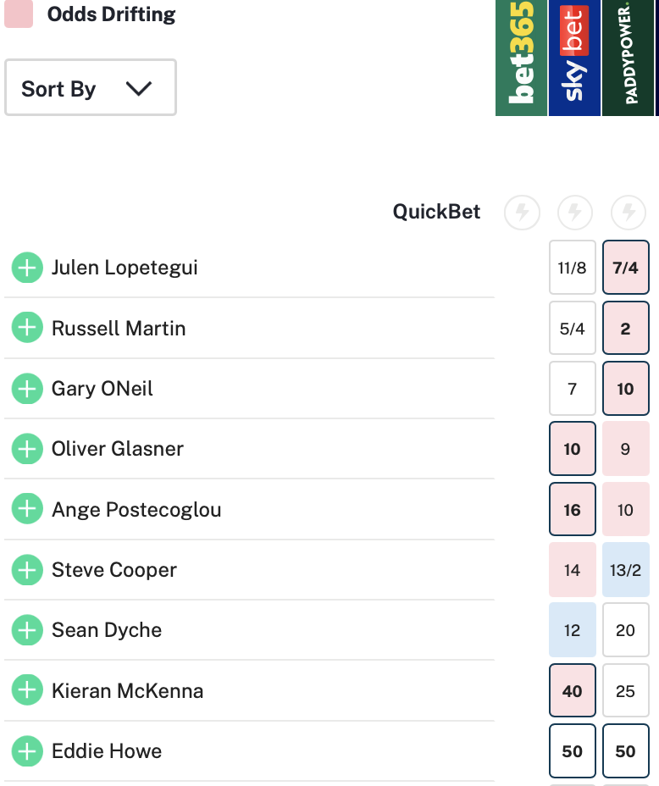659x786 pixels.
Task: Select Julen Lopetegui's 7/4 Paddy Power odds
Action: [625, 268]
